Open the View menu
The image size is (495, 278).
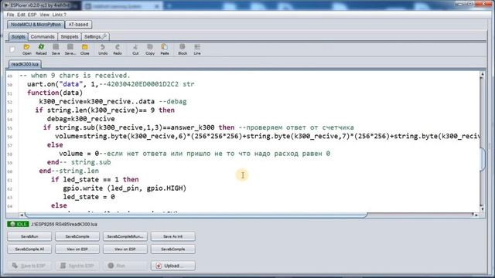point(45,15)
